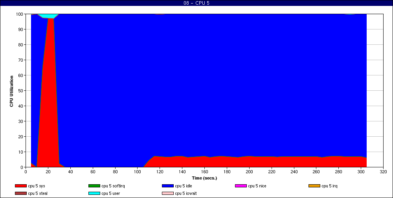The image size is (393, 198).
Task: Click the x-axis tick label 240
Action: (x=294, y=172)
